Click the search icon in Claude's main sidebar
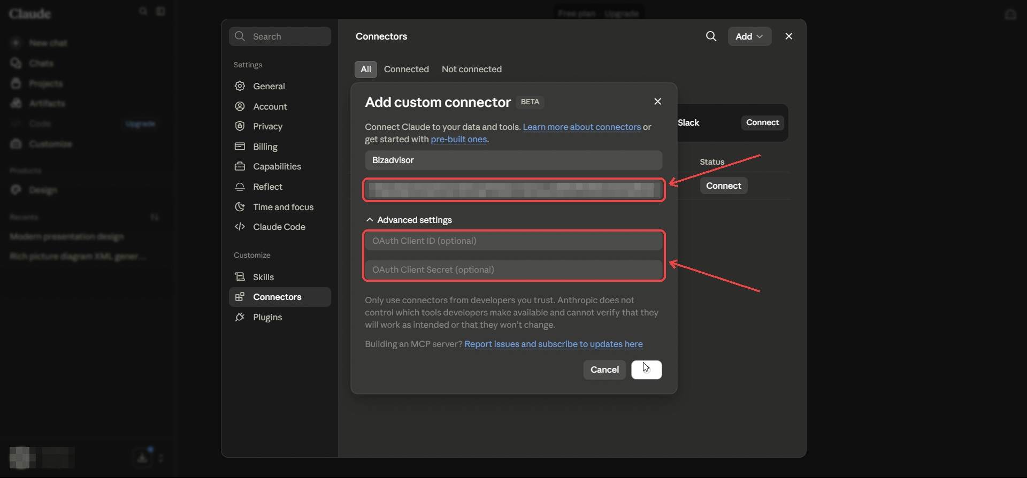 click(143, 11)
